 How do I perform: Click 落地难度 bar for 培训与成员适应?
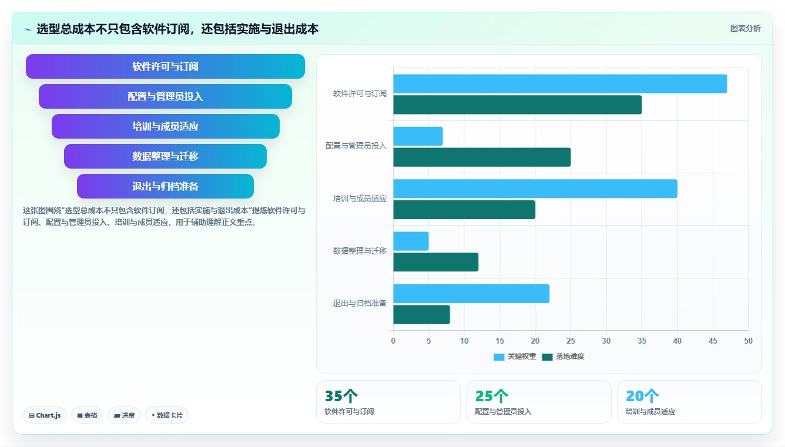coord(464,210)
